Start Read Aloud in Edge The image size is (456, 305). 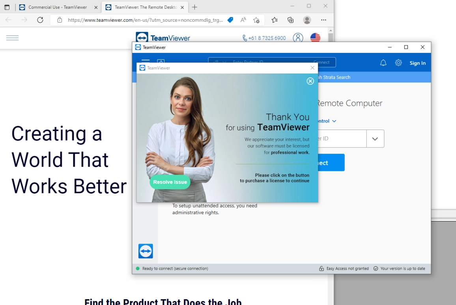(x=243, y=20)
